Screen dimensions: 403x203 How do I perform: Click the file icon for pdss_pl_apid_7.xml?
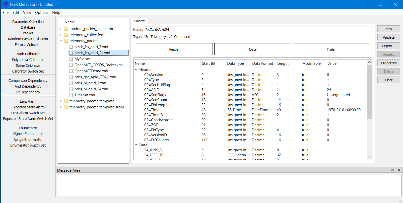71,83
